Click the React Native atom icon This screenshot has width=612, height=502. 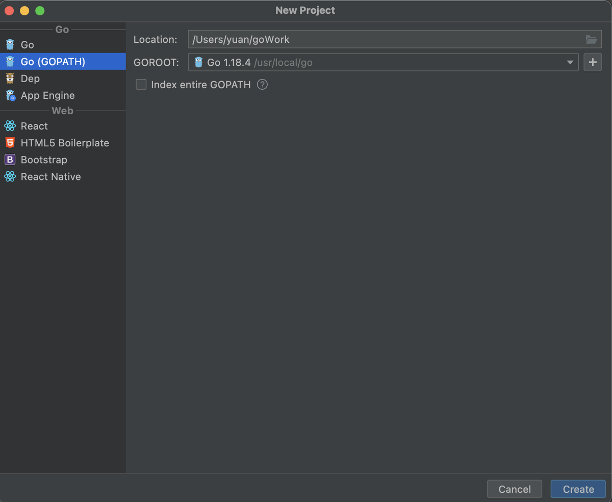point(10,176)
